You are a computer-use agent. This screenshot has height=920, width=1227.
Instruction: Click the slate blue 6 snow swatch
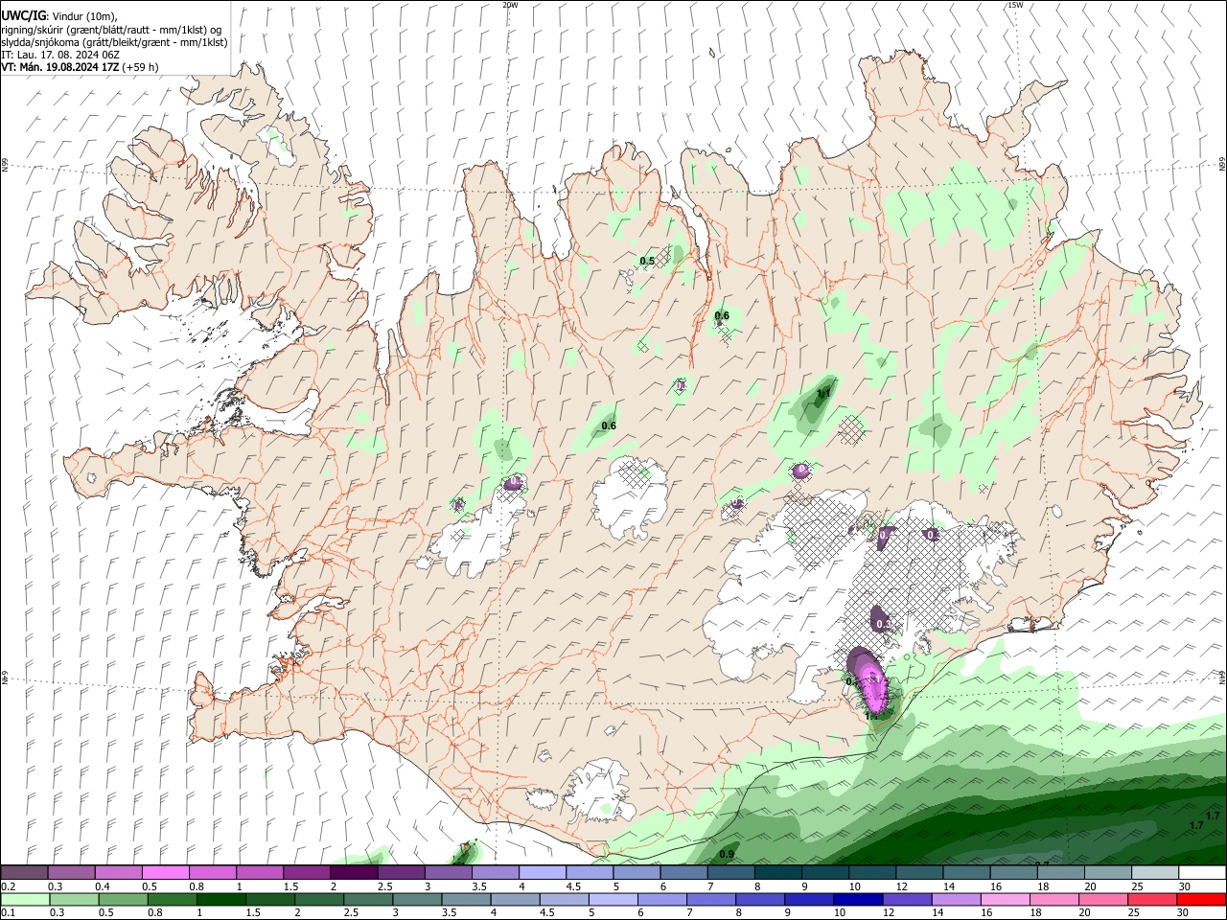(x=684, y=872)
